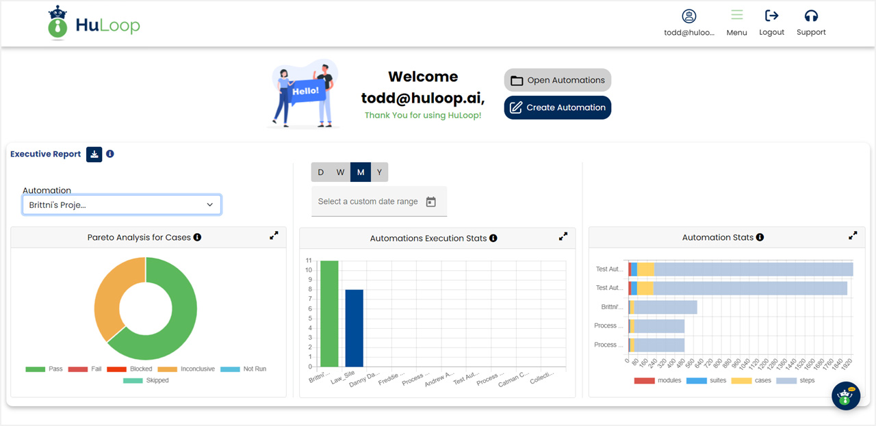Open Support via the headset icon
The height and width of the screenshot is (426, 876).
pyautogui.click(x=810, y=16)
